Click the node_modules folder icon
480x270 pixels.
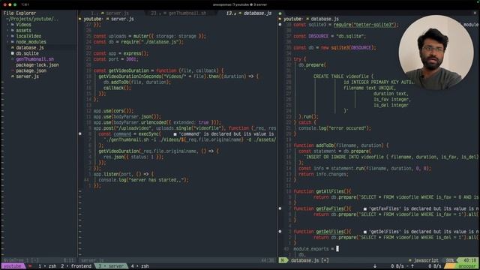click(x=13, y=42)
